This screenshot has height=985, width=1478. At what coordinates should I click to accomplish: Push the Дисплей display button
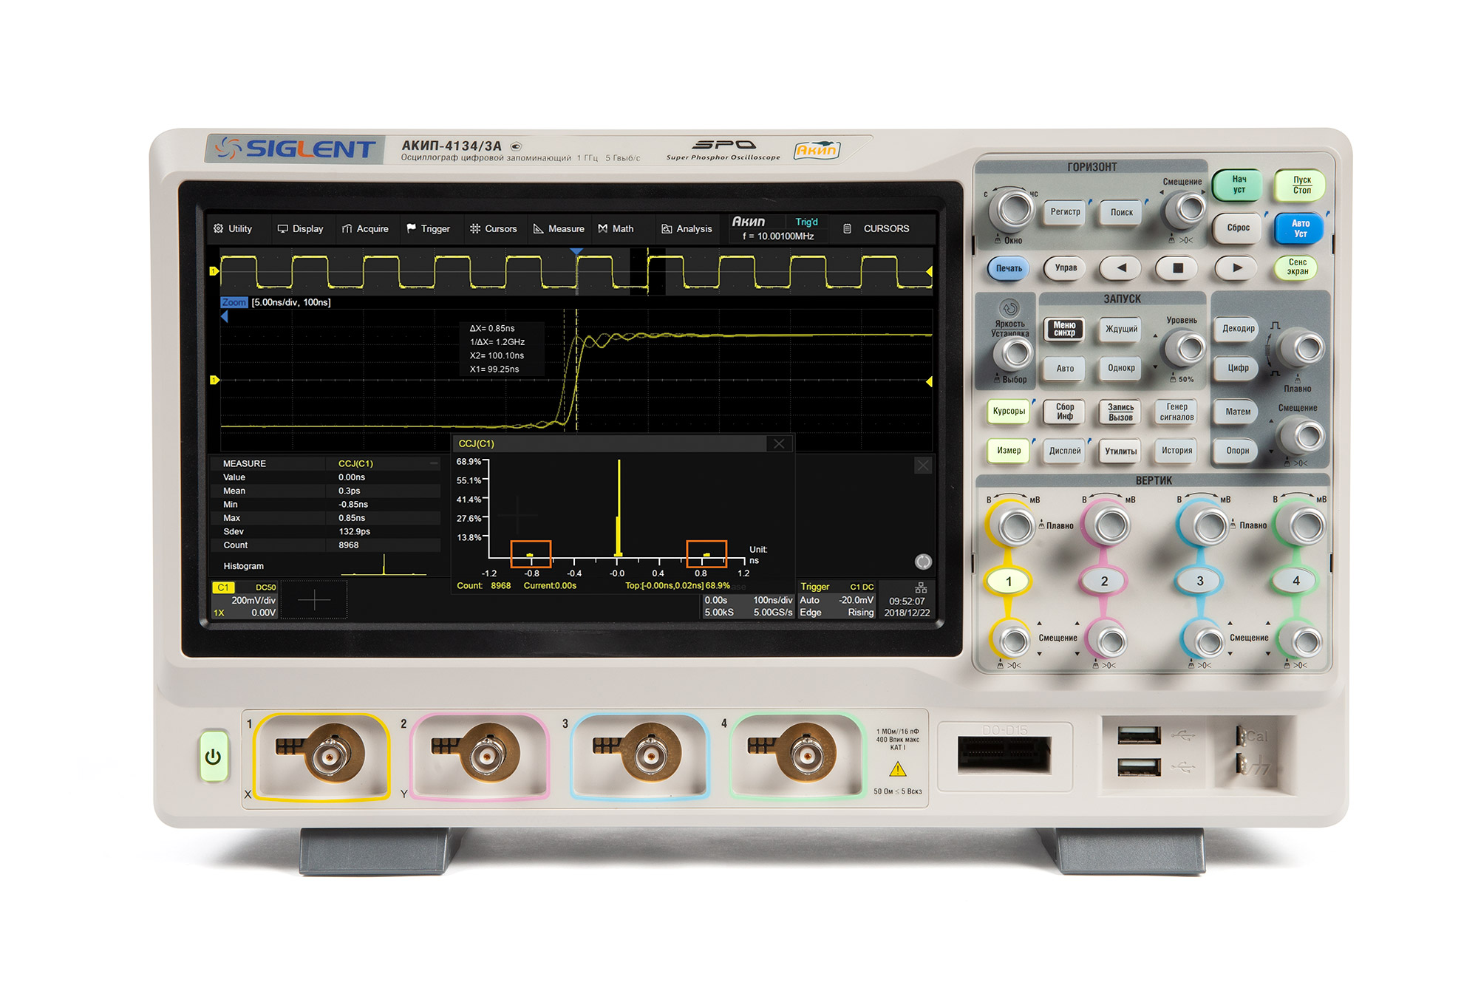(1065, 451)
